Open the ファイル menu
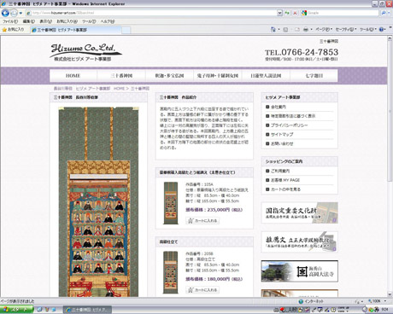This screenshot has height=314, width=393. point(10,21)
